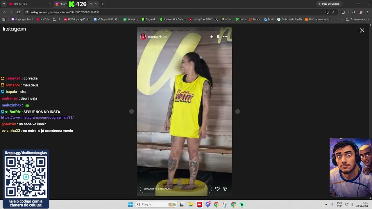This screenshot has height=209, width=372.
Task: Open the POR PTB2 language switcher
Action: pos(339,204)
